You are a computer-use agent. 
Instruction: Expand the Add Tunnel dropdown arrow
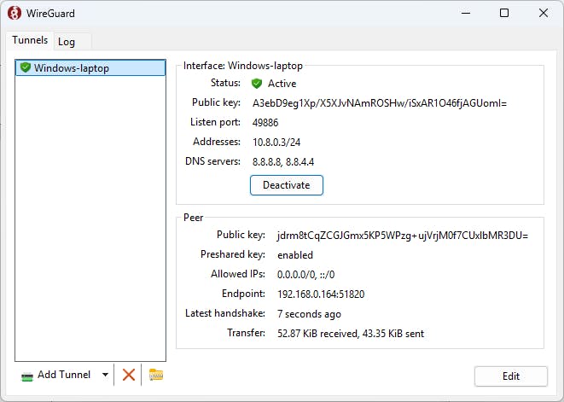coord(105,375)
